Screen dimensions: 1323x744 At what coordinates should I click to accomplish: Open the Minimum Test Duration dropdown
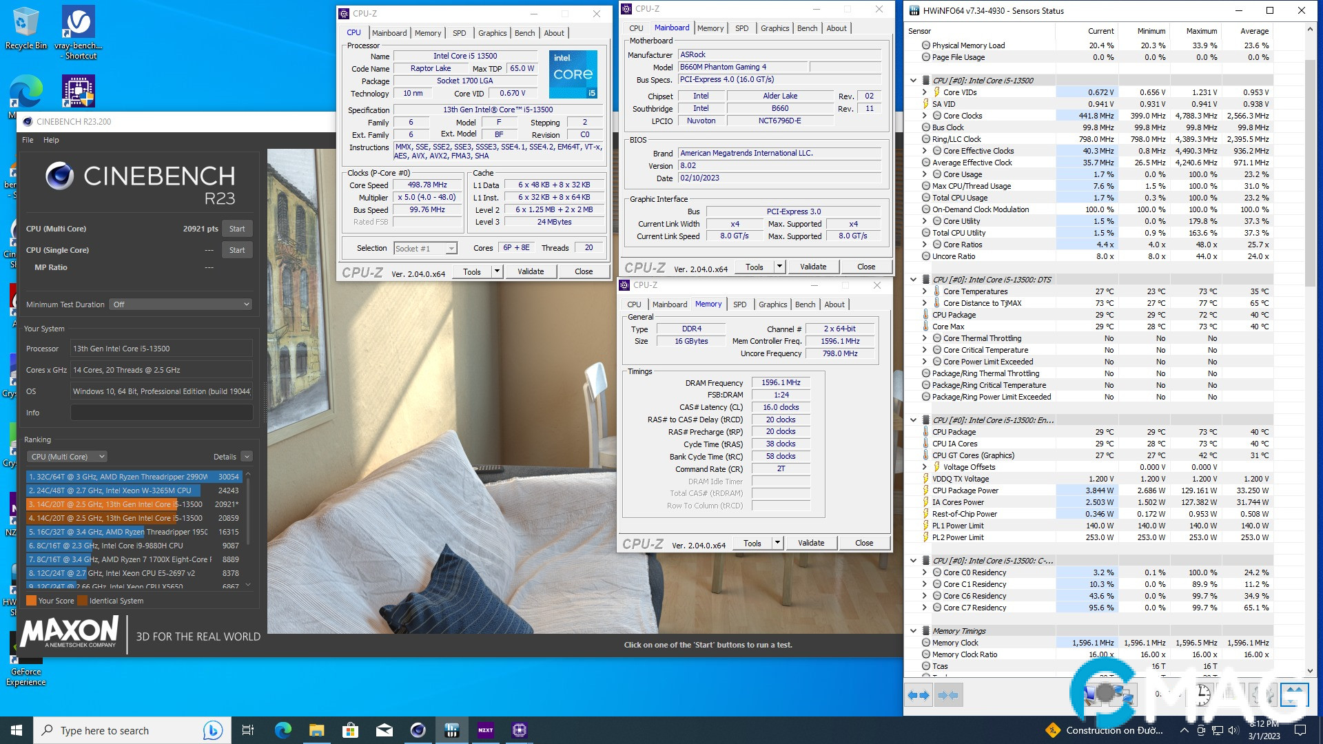coord(181,304)
